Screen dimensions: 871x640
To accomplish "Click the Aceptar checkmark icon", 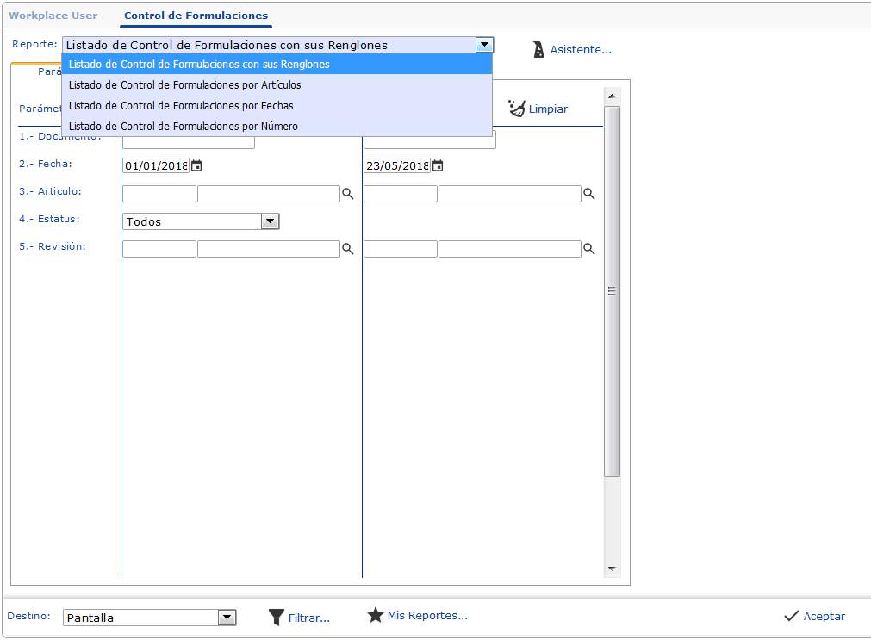I will pos(793,615).
